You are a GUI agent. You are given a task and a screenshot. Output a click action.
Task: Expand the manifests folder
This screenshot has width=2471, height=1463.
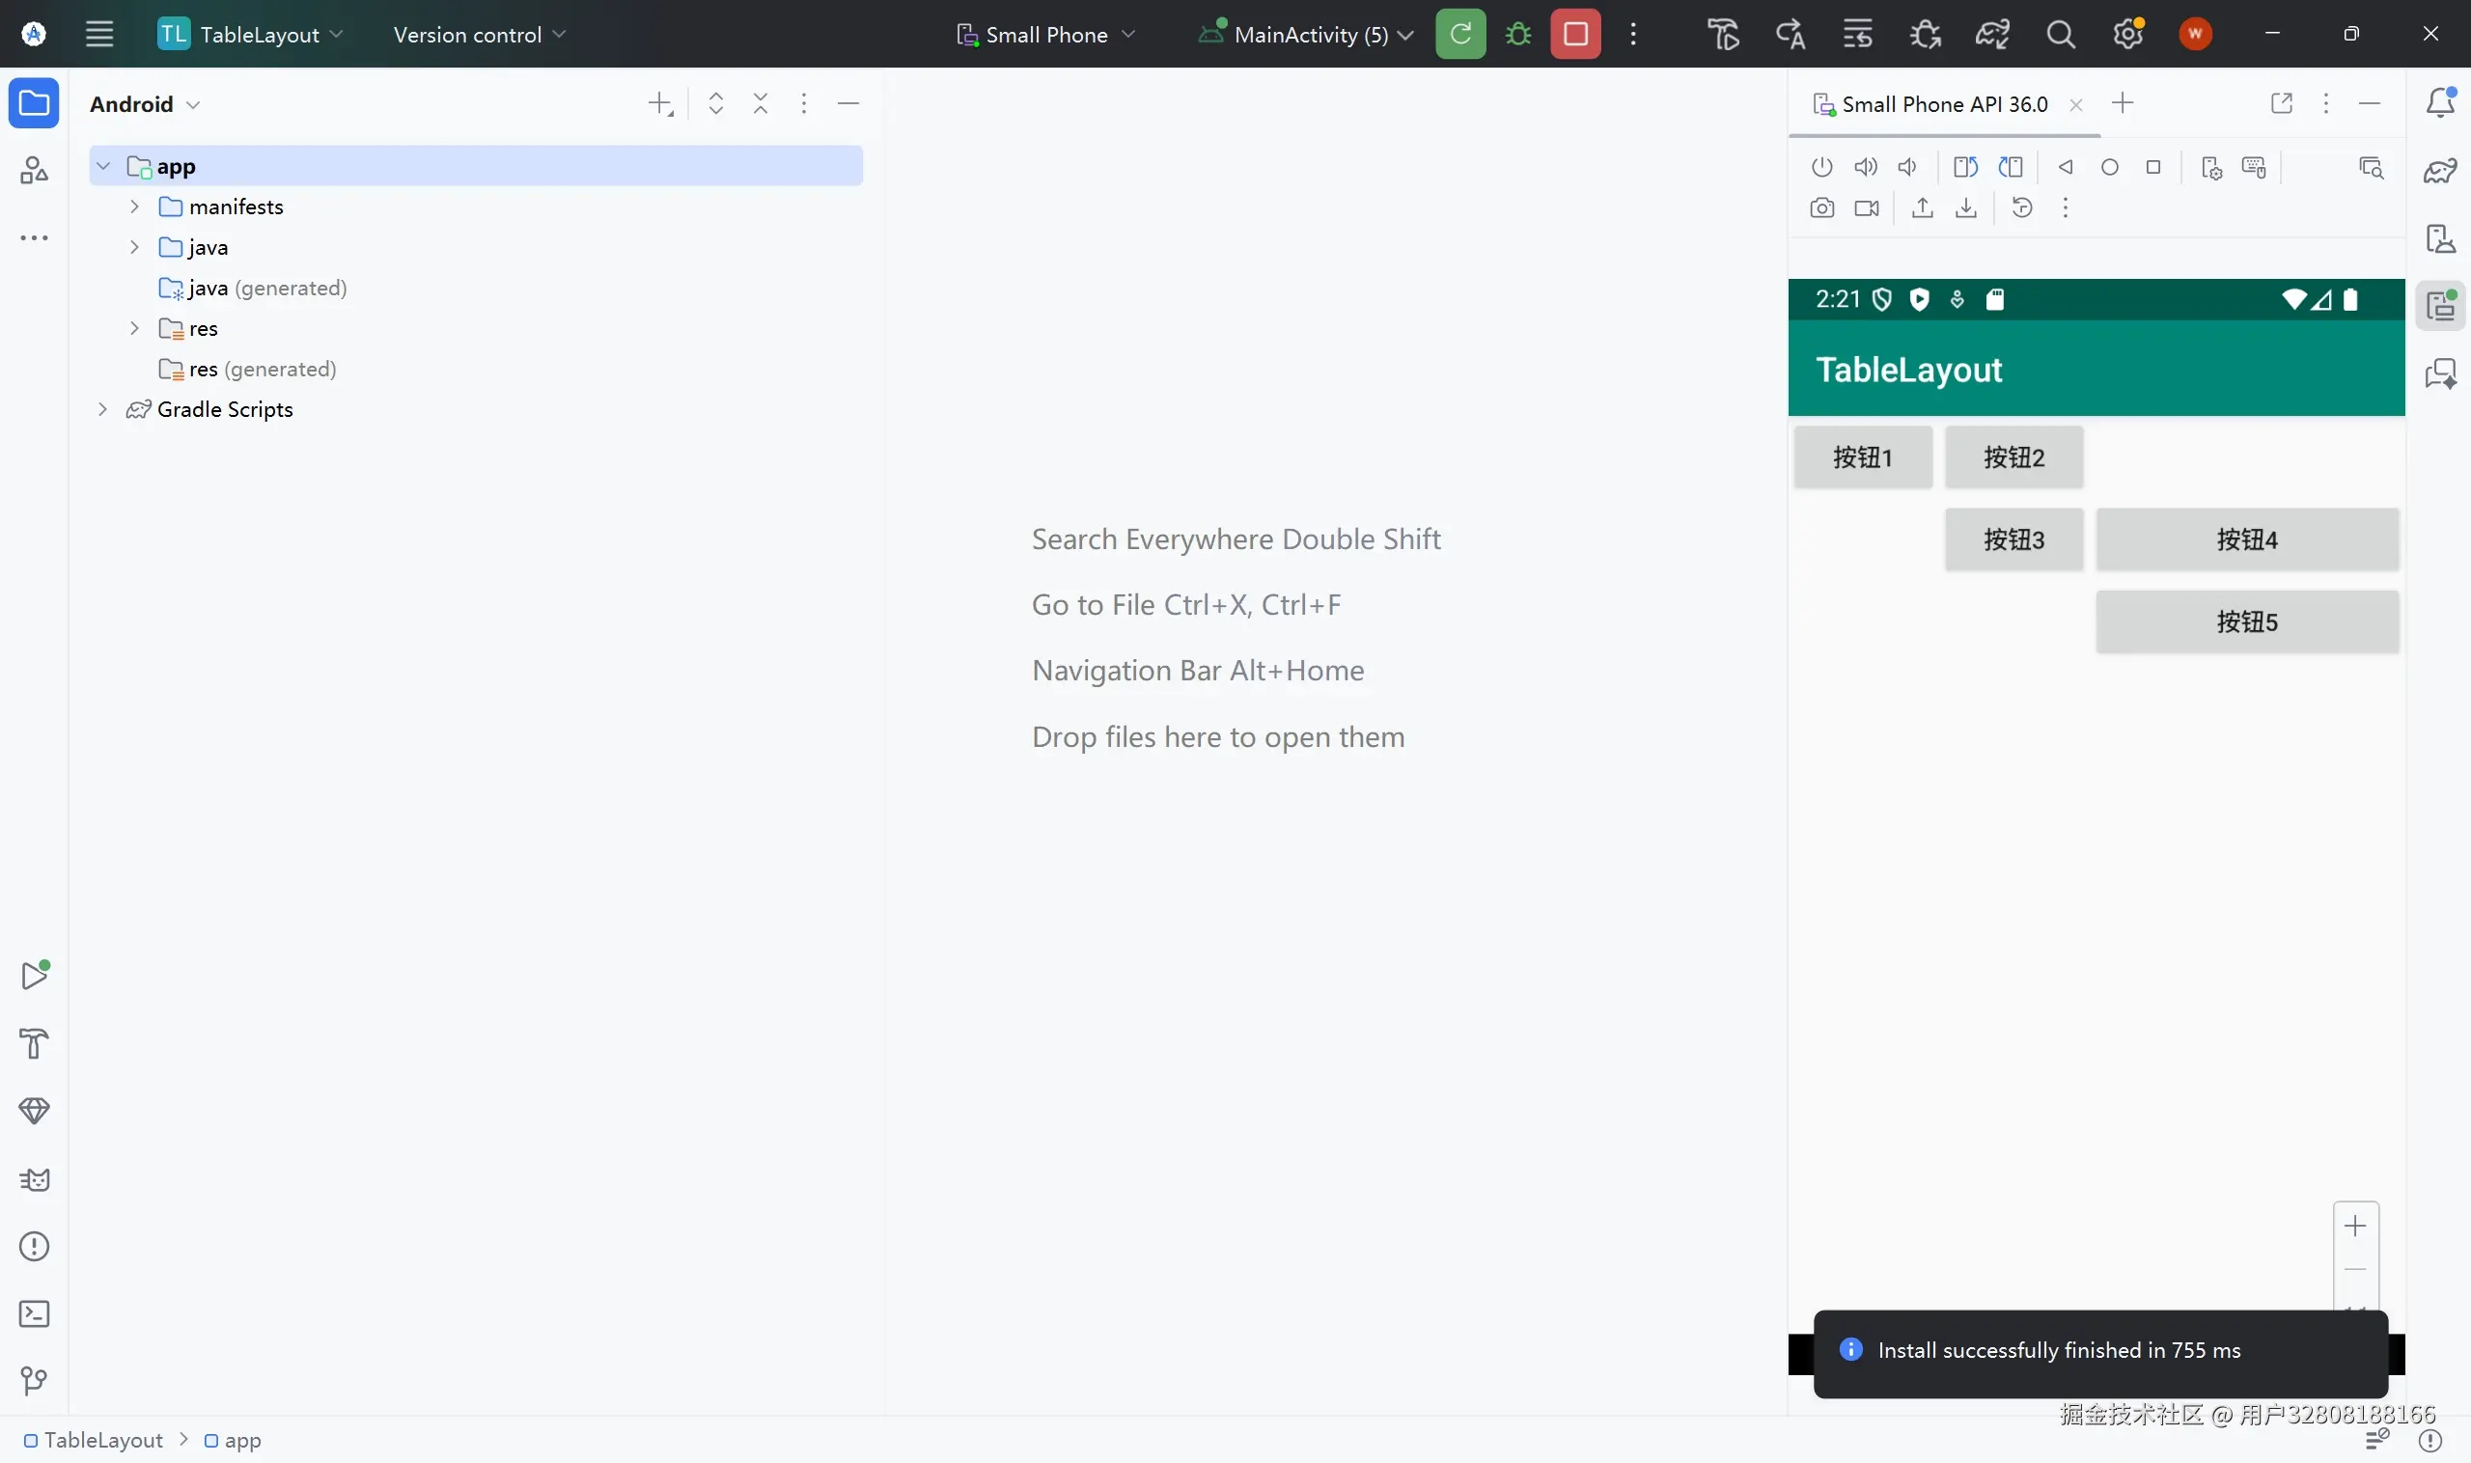pyautogui.click(x=135, y=207)
